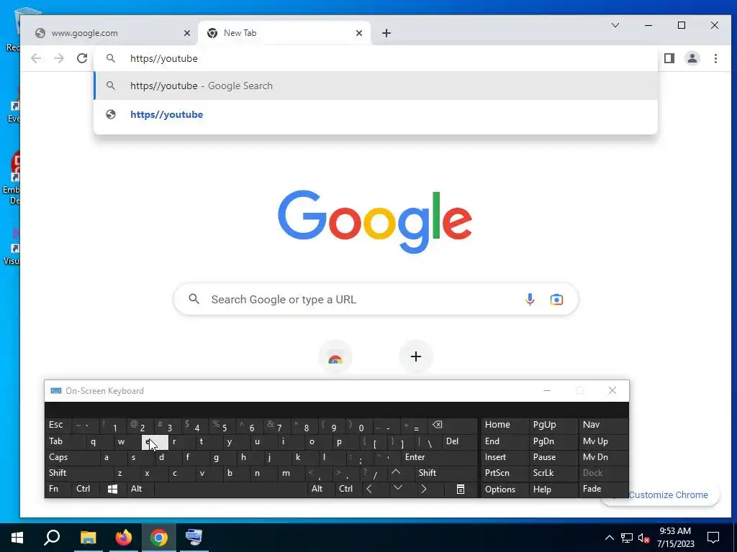Toggle the left Ctrl key
737x552 pixels.
pos(86,489)
